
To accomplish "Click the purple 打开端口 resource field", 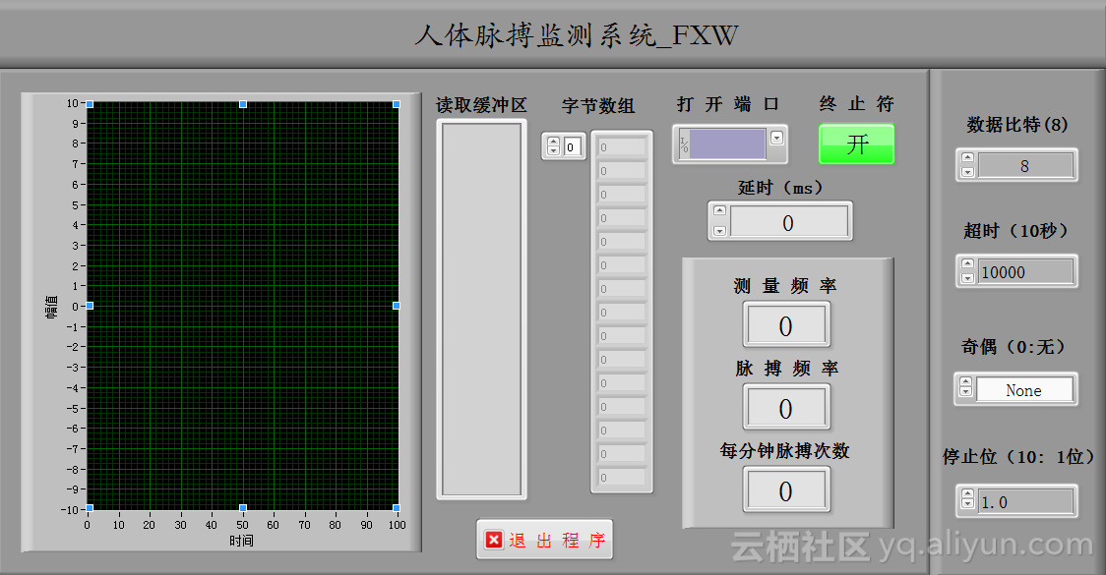I will (x=727, y=144).
